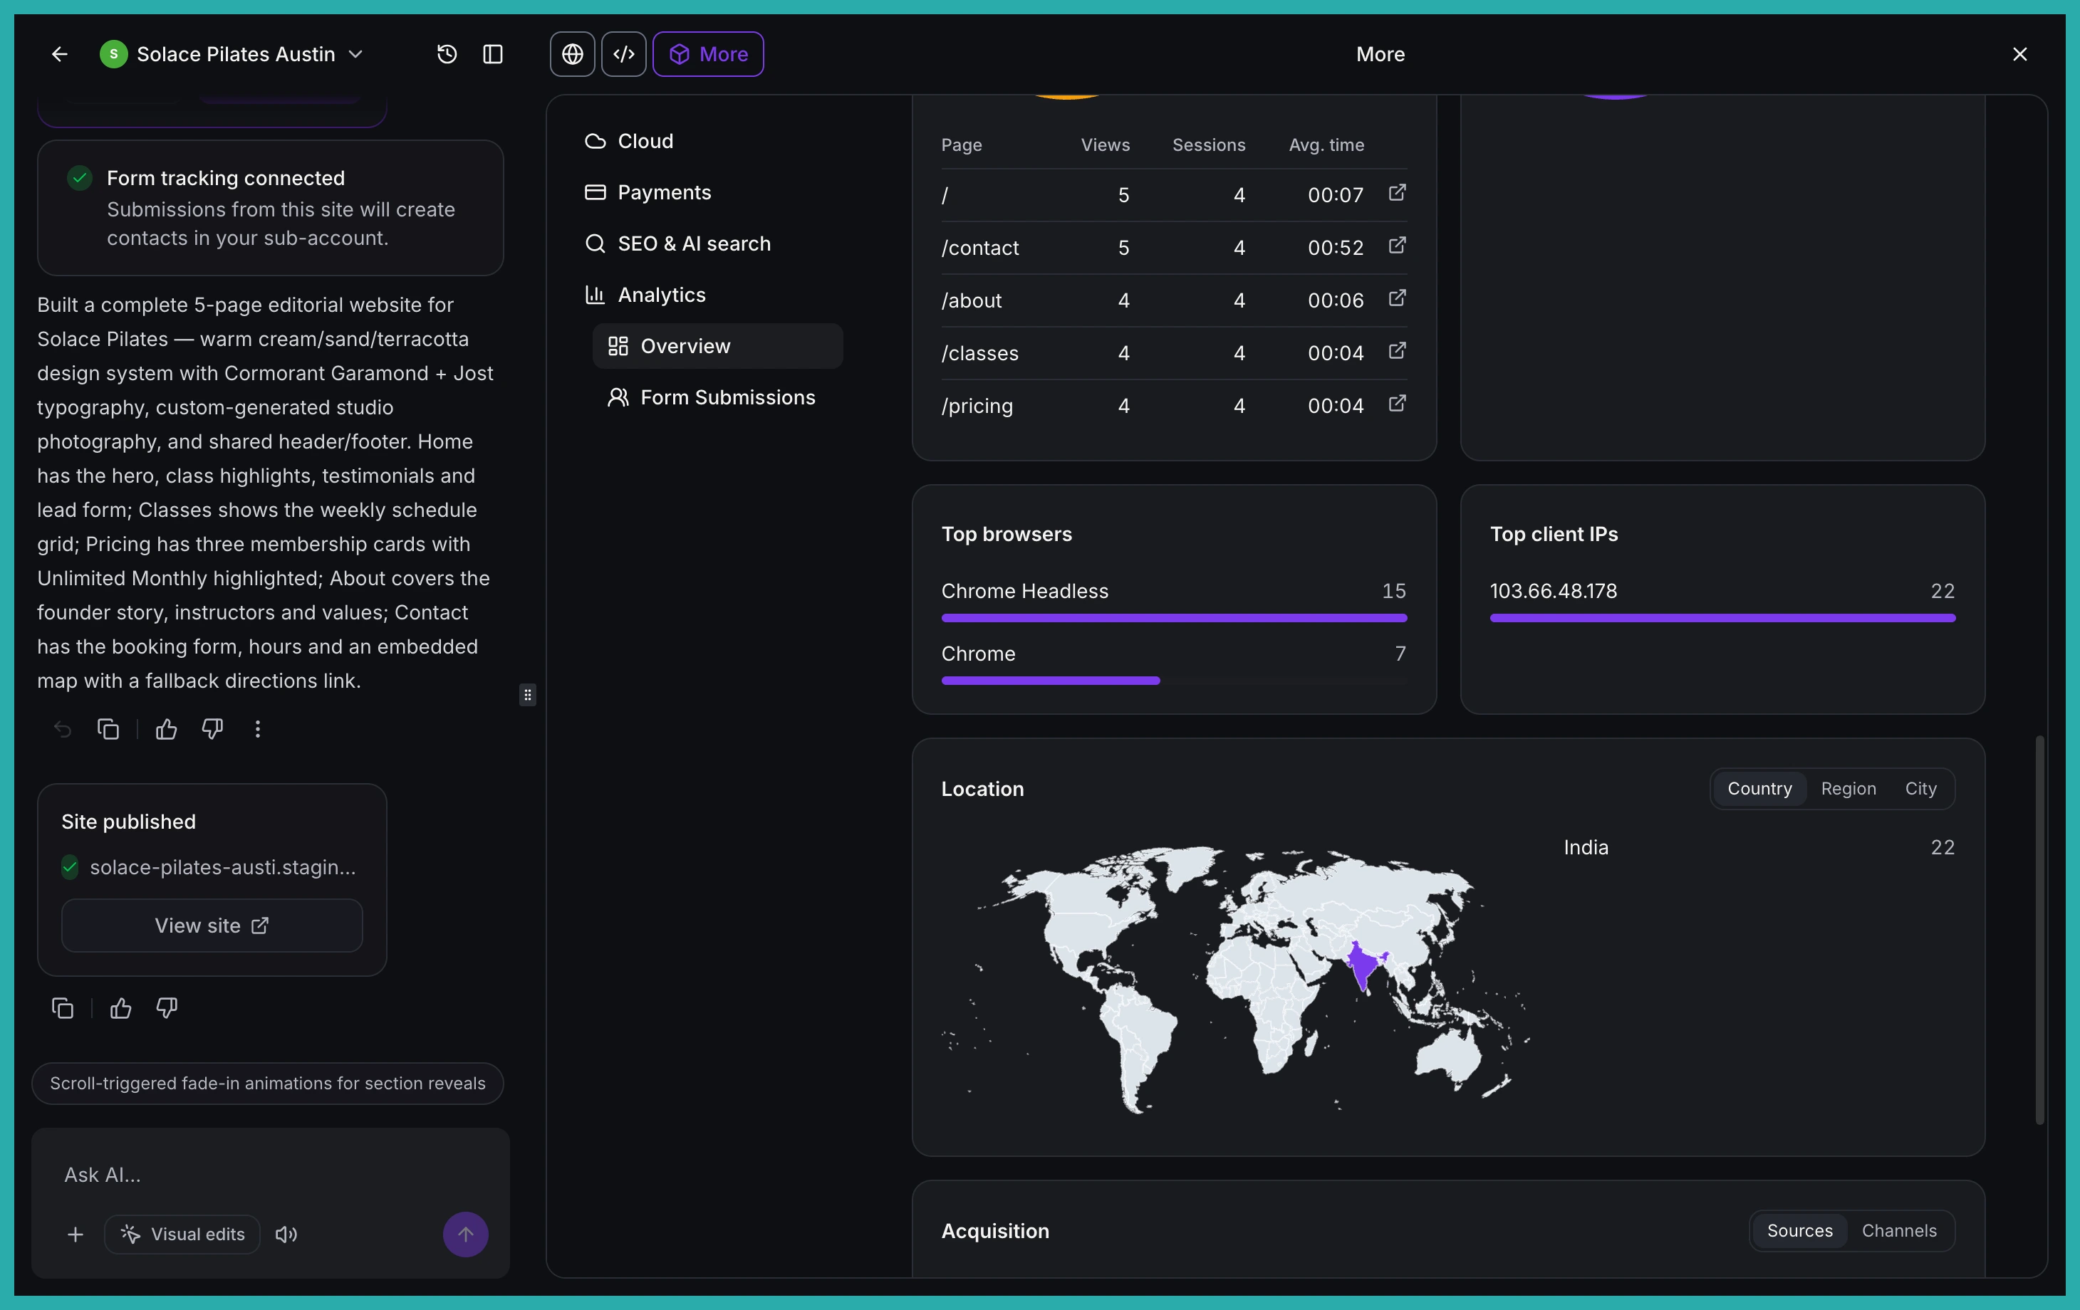
Task: Switch location view to Country
Action: coord(1759,788)
